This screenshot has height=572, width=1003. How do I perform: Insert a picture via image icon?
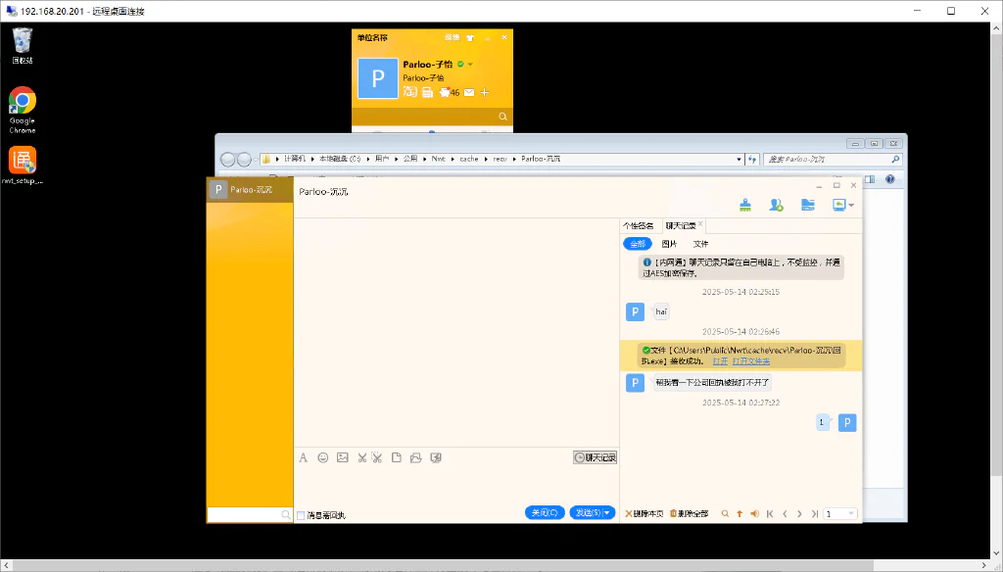click(343, 457)
